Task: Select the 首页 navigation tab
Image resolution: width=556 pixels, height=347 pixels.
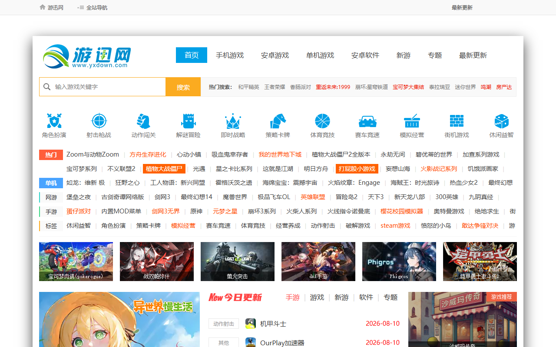Action: 192,55
